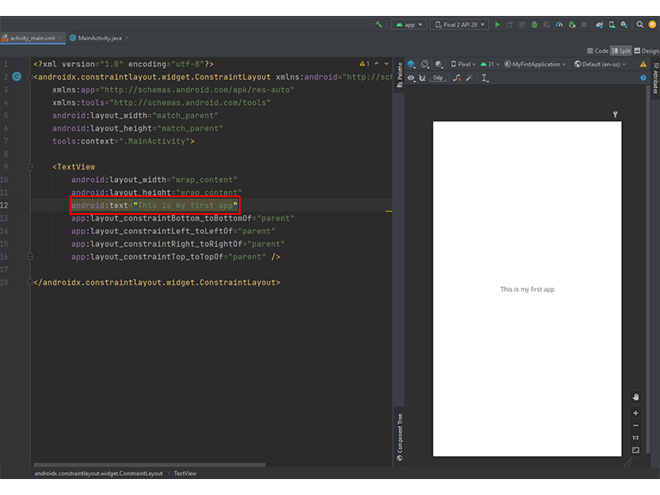Screen dimensions: 660x495
Task: Click the pin icon above the preview
Action: 615,114
